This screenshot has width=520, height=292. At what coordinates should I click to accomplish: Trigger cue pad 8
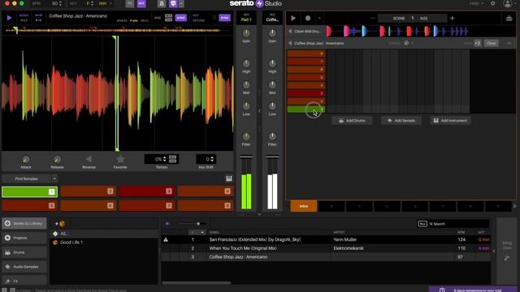pyautogui.click(x=206, y=205)
